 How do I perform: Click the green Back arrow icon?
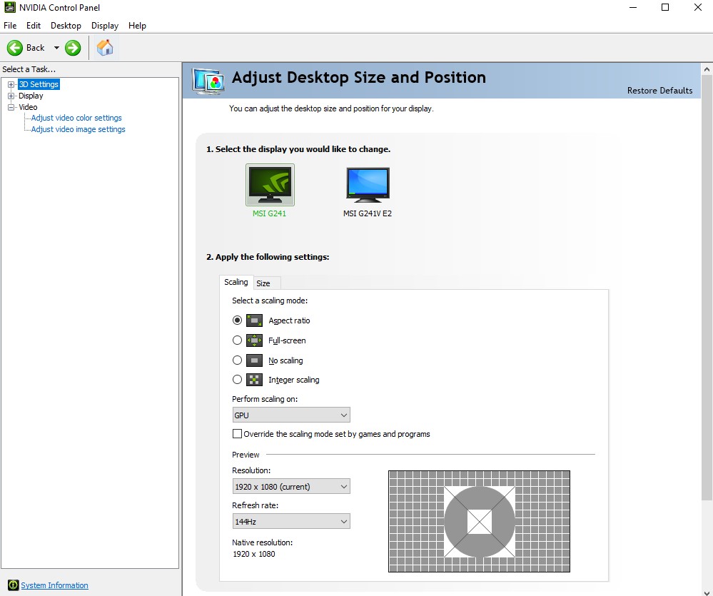[14, 48]
